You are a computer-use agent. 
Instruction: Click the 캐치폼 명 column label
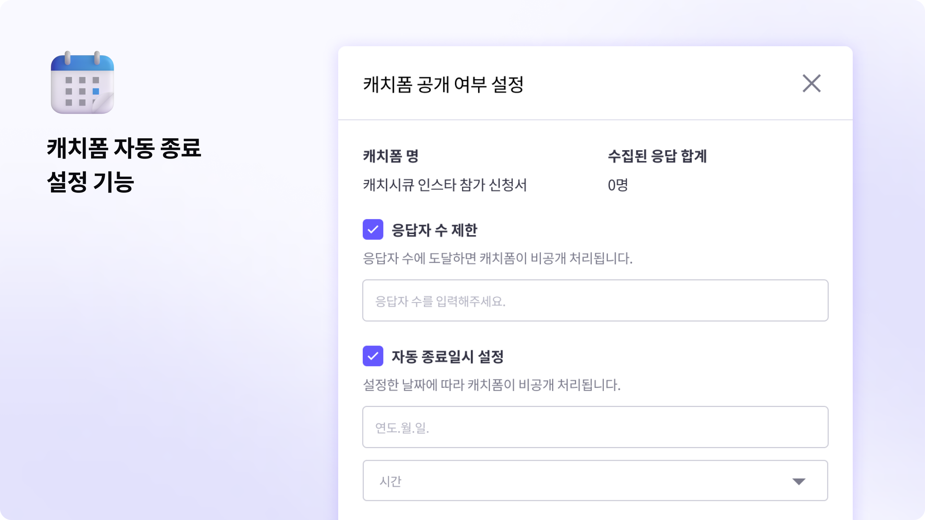pyautogui.click(x=391, y=156)
